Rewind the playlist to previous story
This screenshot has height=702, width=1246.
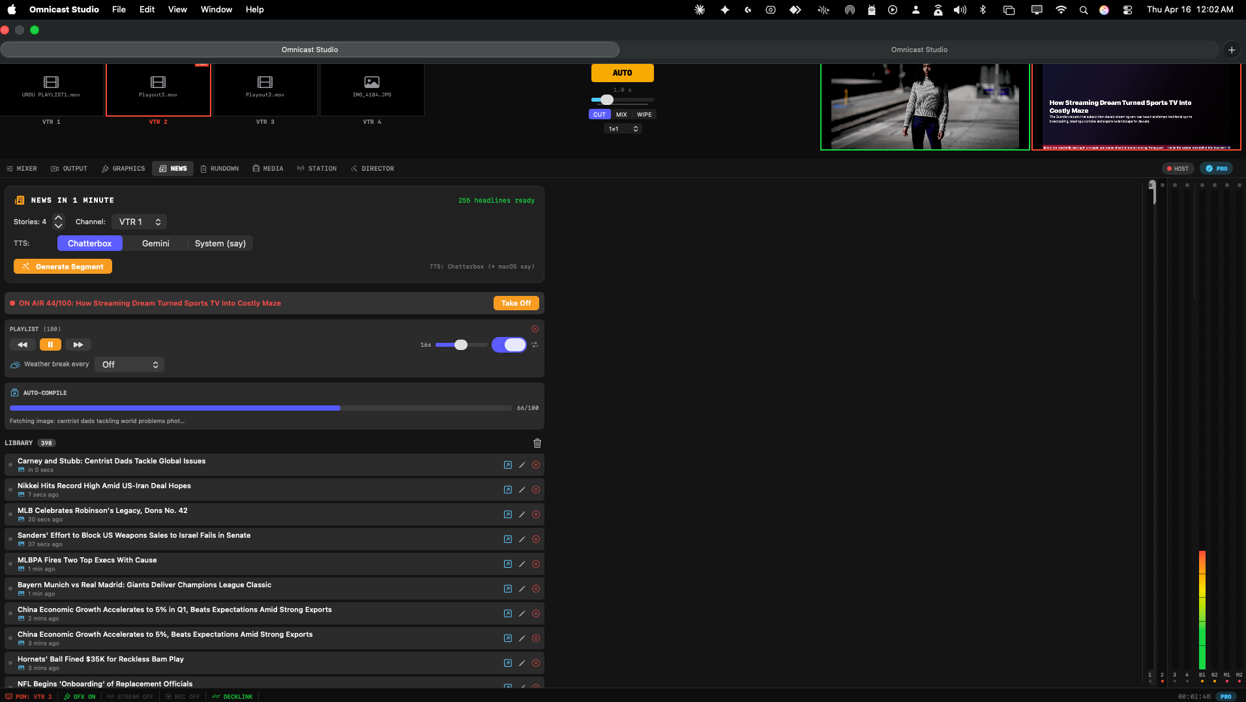point(22,345)
